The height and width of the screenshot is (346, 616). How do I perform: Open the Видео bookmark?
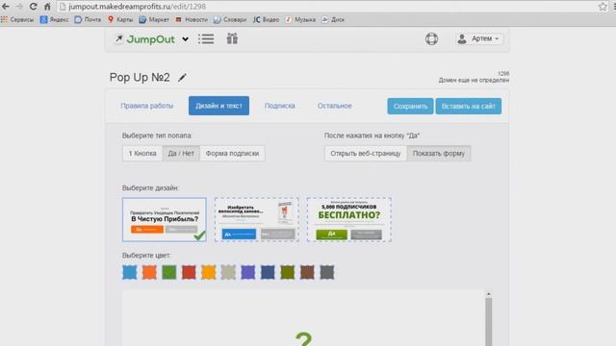pos(266,19)
